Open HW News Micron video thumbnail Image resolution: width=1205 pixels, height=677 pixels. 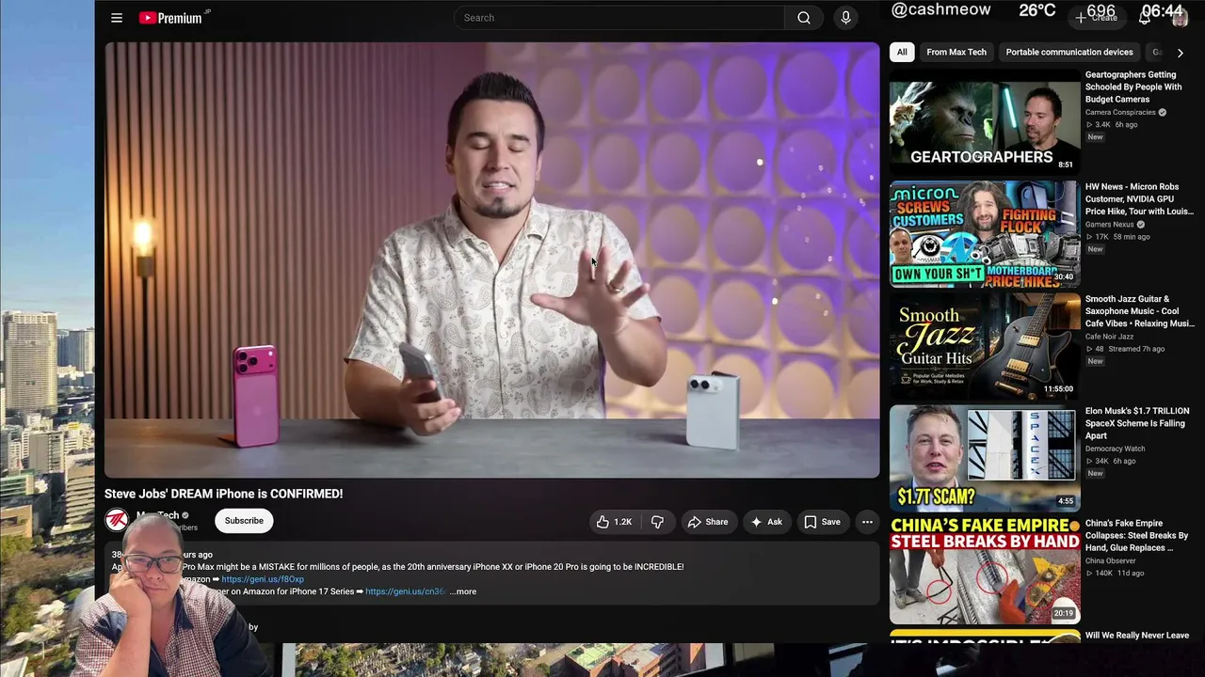tap(985, 234)
